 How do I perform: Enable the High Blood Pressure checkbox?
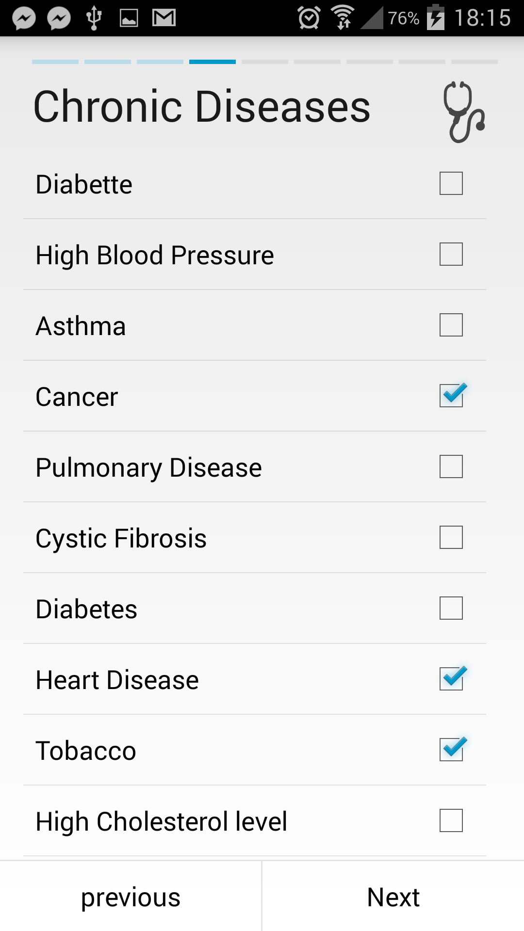[451, 254]
